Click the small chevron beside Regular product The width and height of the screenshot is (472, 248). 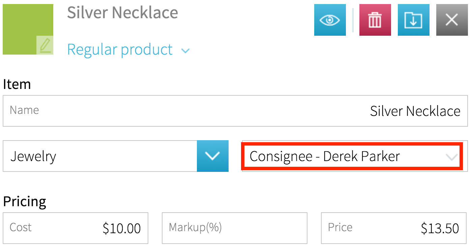coord(185,51)
